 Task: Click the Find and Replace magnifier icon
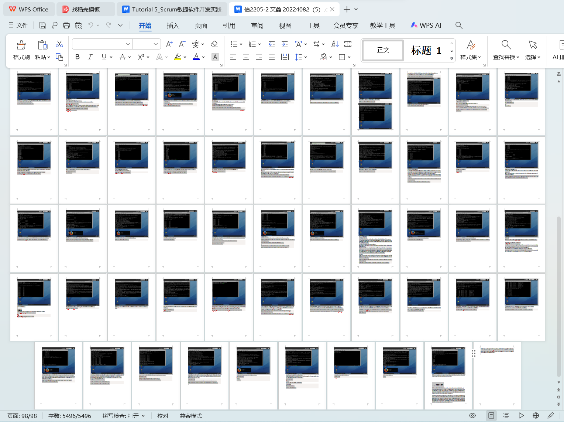[506, 45]
